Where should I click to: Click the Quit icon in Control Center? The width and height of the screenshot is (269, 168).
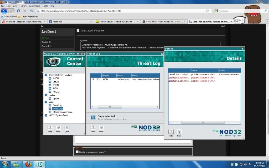pos(67,128)
